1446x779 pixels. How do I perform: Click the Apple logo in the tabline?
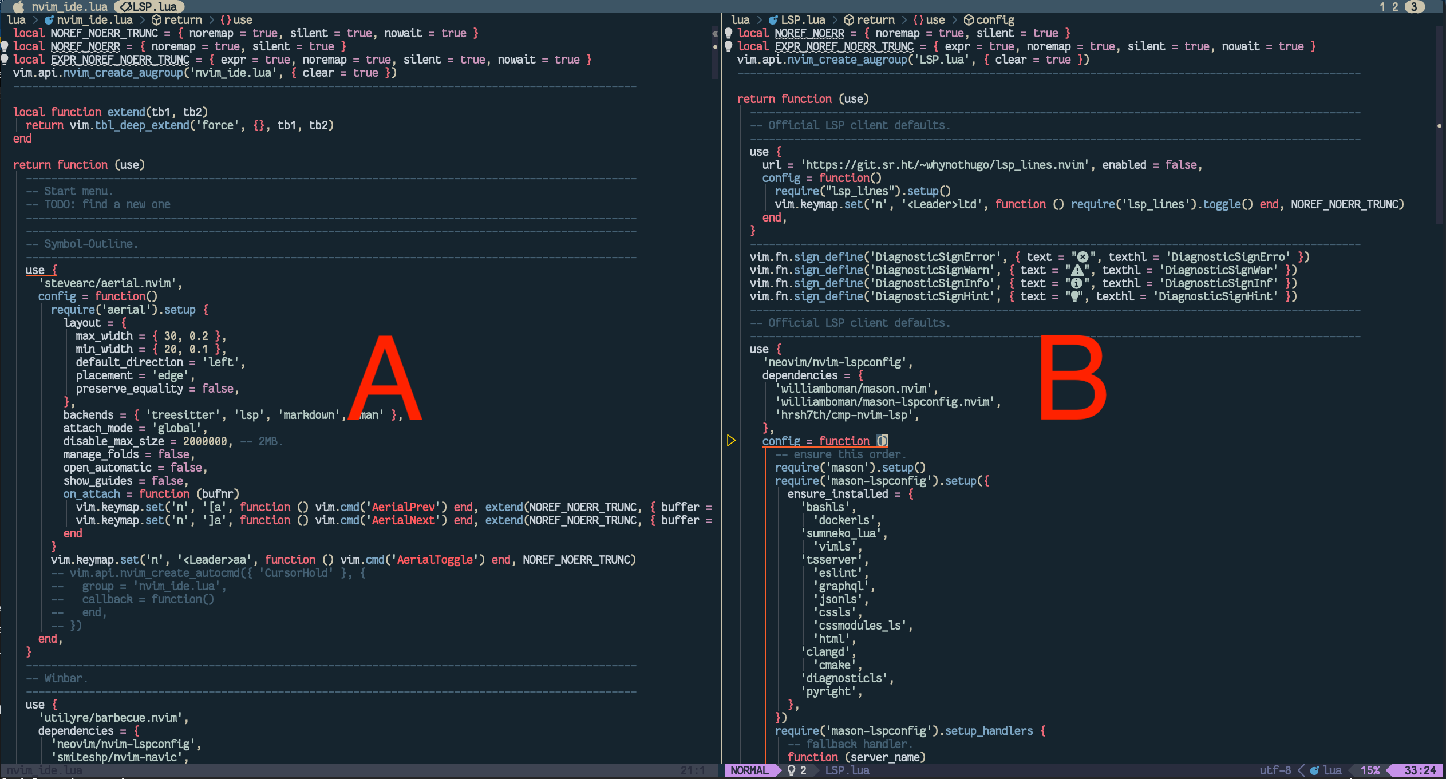pyautogui.click(x=18, y=6)
